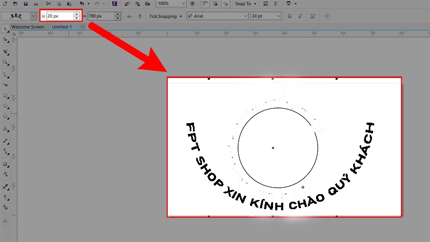
Task: Select the Freehand tool
Action: pos(5,74)
